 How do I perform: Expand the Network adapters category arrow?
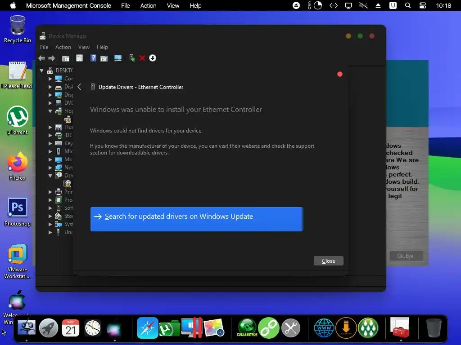tap(50, 168)
